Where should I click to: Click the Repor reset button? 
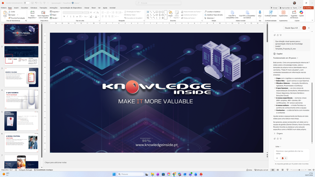coord(53,15)
